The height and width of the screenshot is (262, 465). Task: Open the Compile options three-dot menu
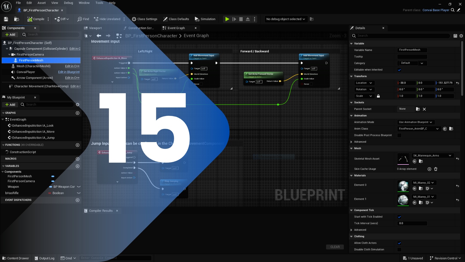48,19
